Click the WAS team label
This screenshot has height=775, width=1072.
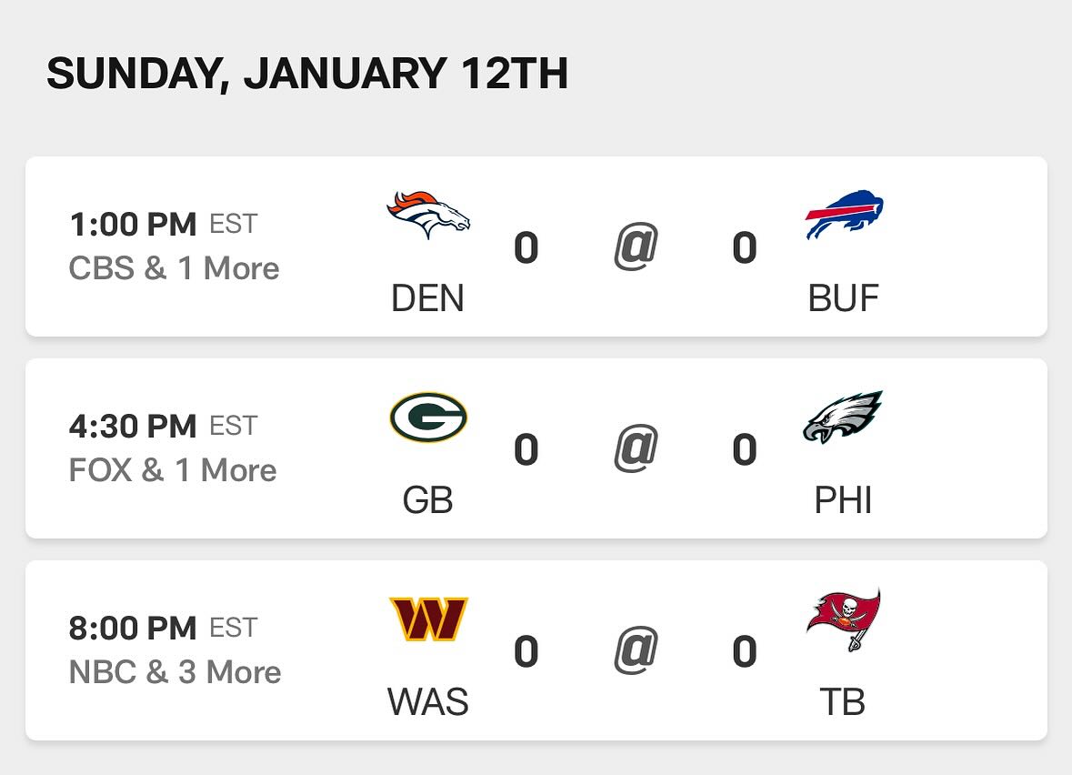click(x=428, y=702)
